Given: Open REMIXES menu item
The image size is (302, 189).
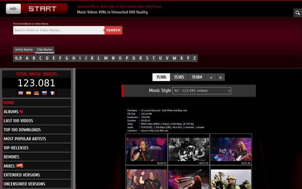Looking at the screenshot, I should 36,157.
